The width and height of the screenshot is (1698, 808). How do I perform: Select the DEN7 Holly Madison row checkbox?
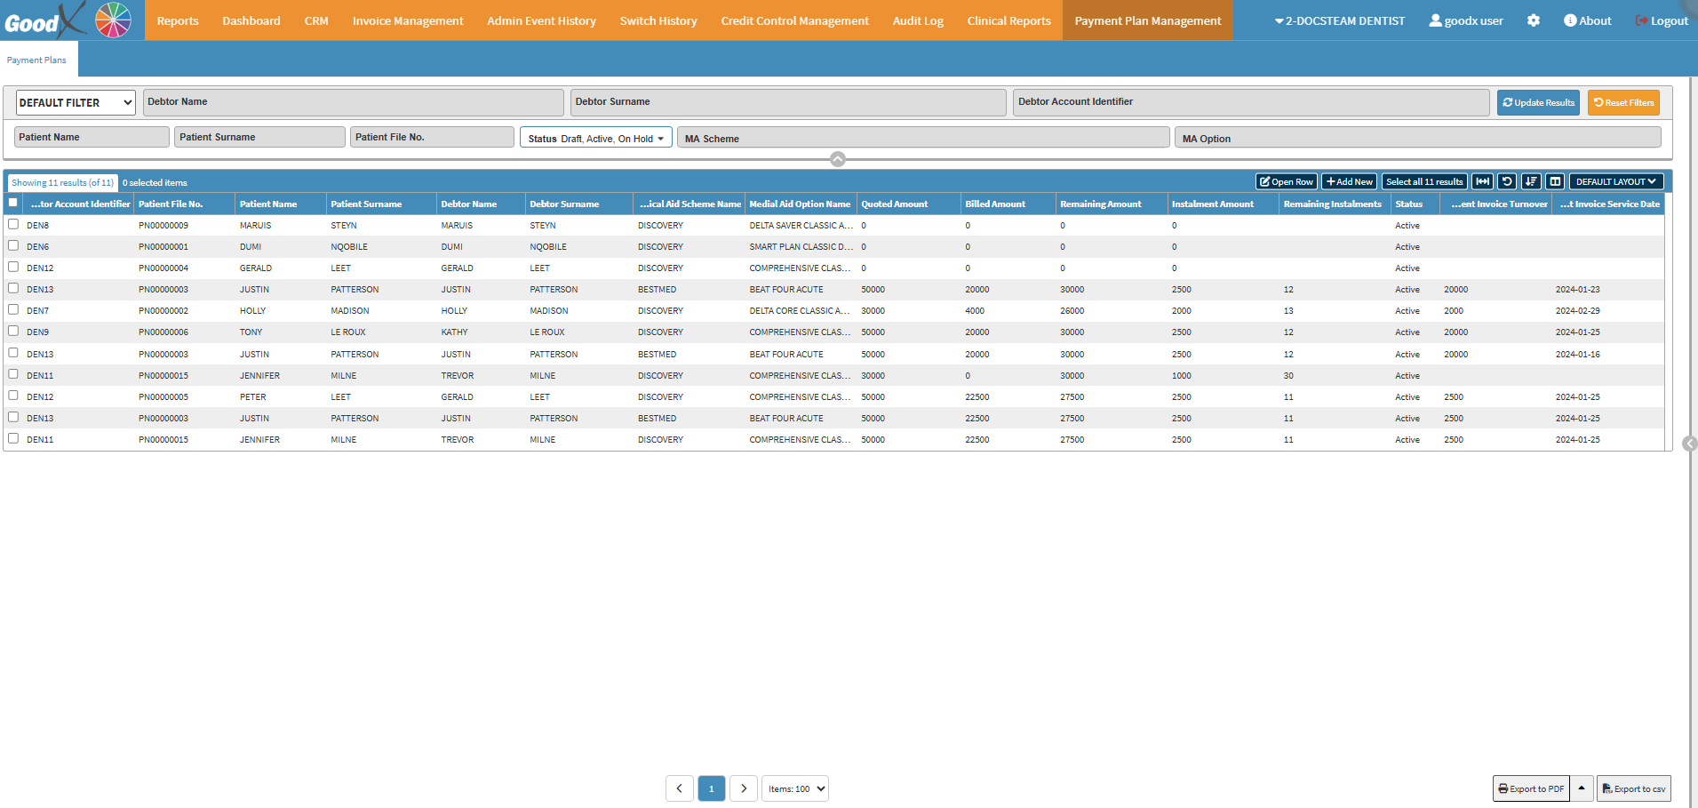[13, 309]
